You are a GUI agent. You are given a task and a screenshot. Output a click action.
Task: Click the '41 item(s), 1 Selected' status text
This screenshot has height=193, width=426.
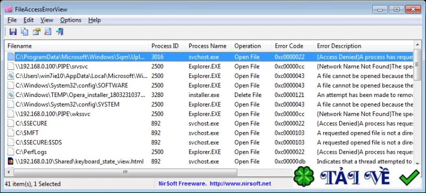32,184
